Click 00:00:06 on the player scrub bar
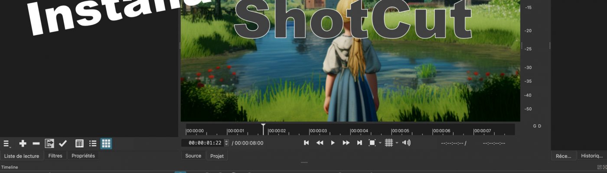The width and height of the screenshot is (607, 173). [x=441, y=131]
